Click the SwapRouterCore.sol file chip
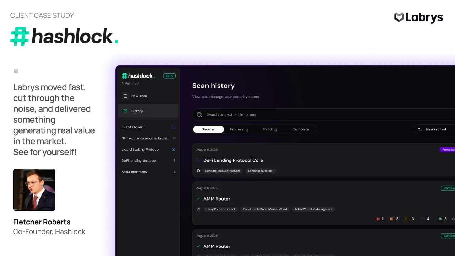The width and height of the screenshot is (455, 256). pyautogui.click(x=221, y=209)
